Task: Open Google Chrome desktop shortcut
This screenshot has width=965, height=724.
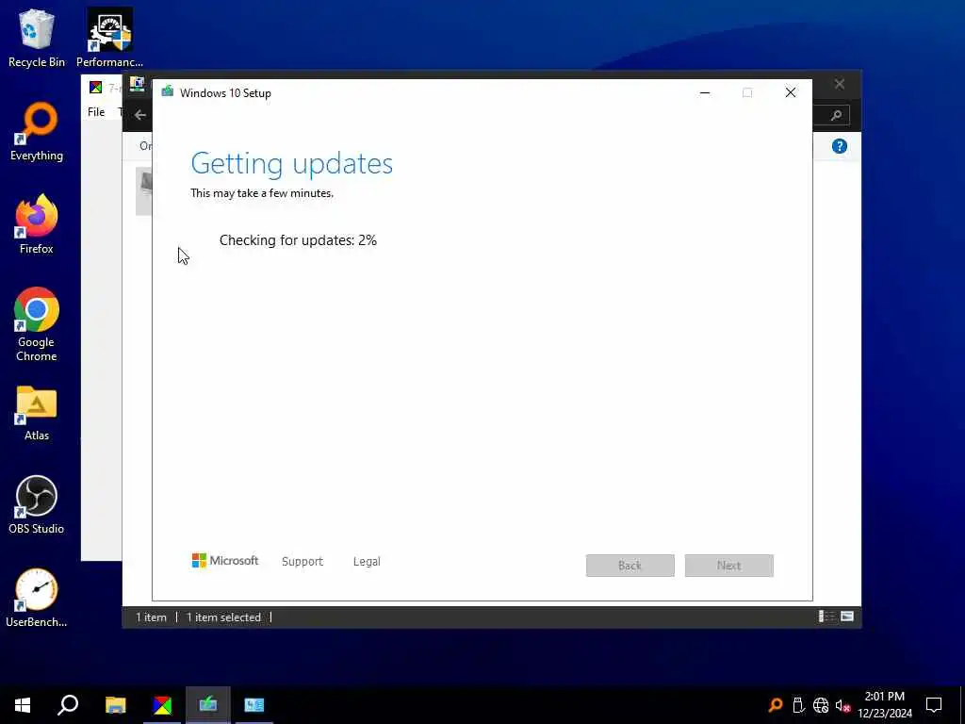Action: click(37, 324)
